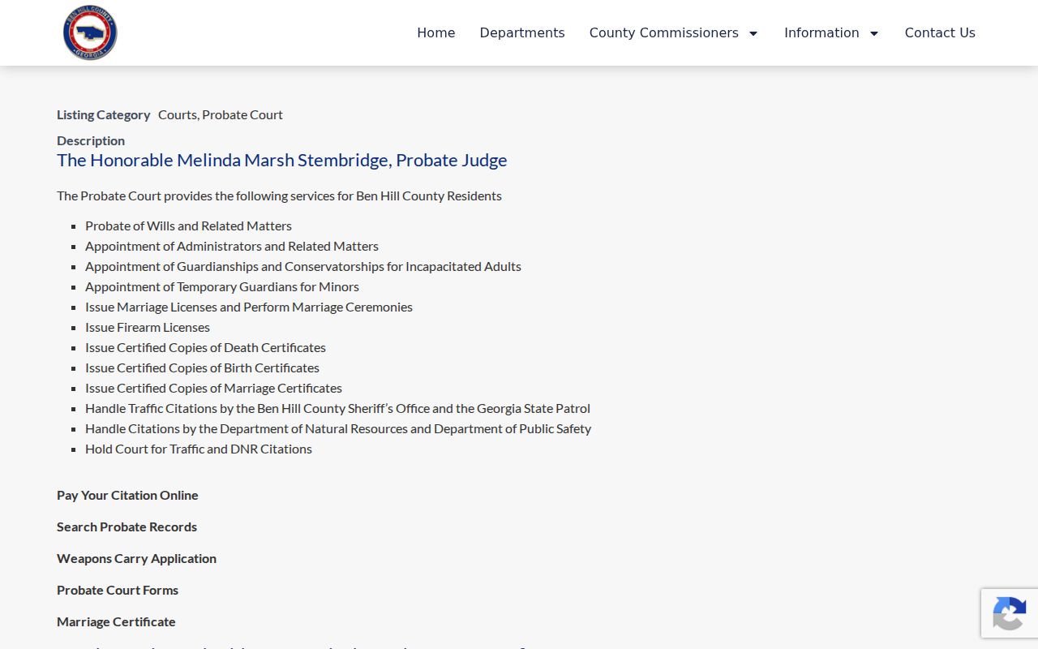Image resolution: width=1038 pixels, height=649 pixels.
Task: Open Pay Your Citation Online link
Action: 127,495
